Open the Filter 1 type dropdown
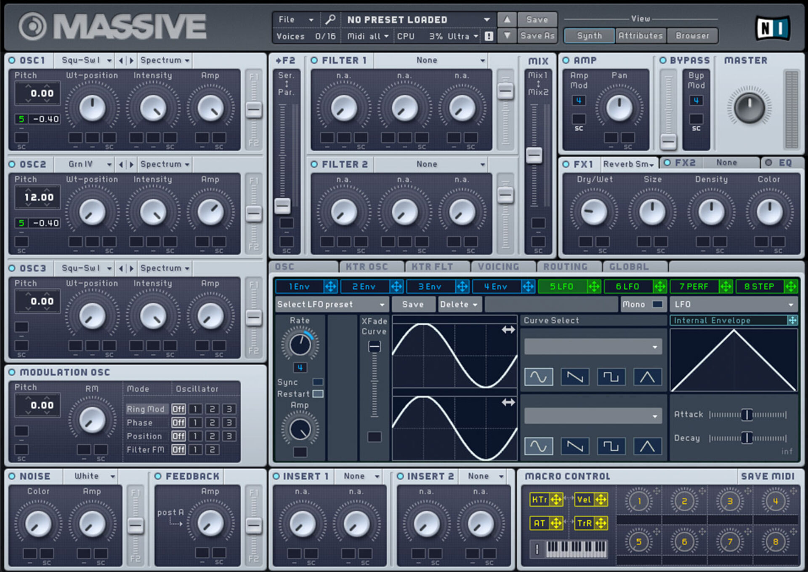 pyautogui.click(x=426, y=60)
